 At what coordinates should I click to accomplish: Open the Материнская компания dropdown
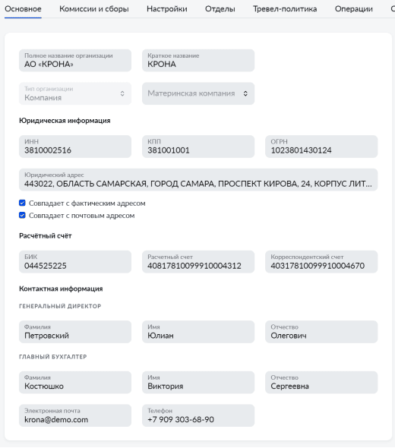point(198,93)
